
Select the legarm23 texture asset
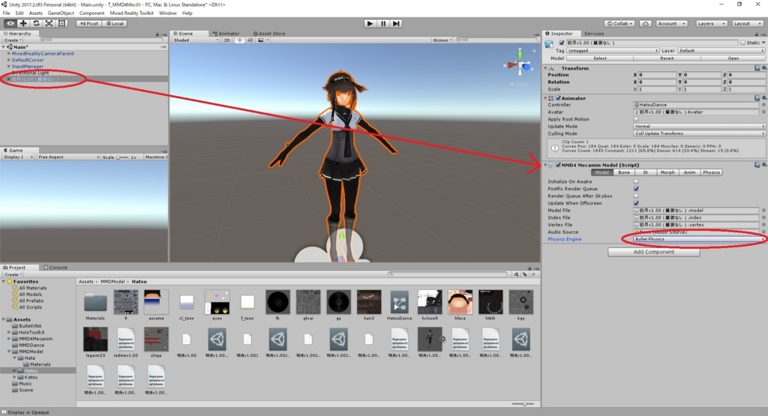click(95, 339)
